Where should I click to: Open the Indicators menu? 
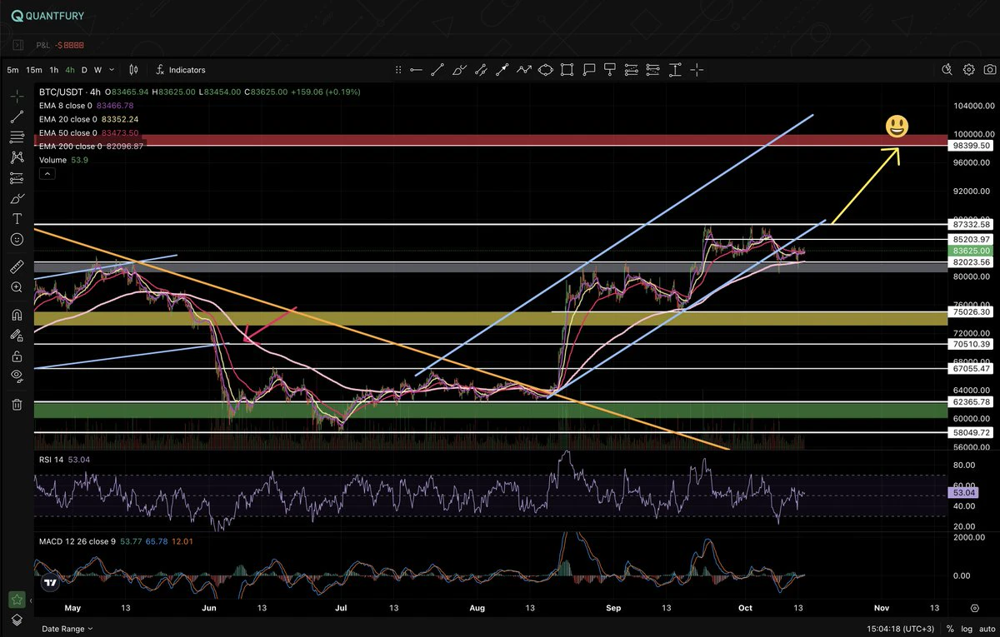pyautogui.click(x=180, y=70)
